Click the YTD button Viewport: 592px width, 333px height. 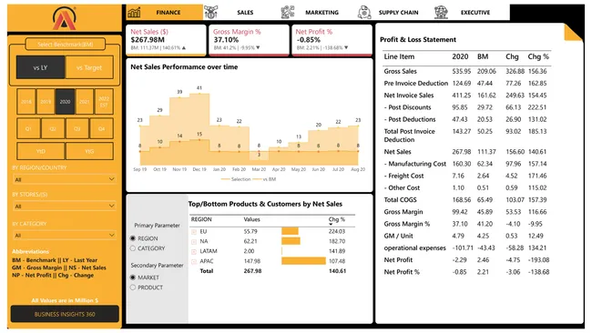click(40, 151)
